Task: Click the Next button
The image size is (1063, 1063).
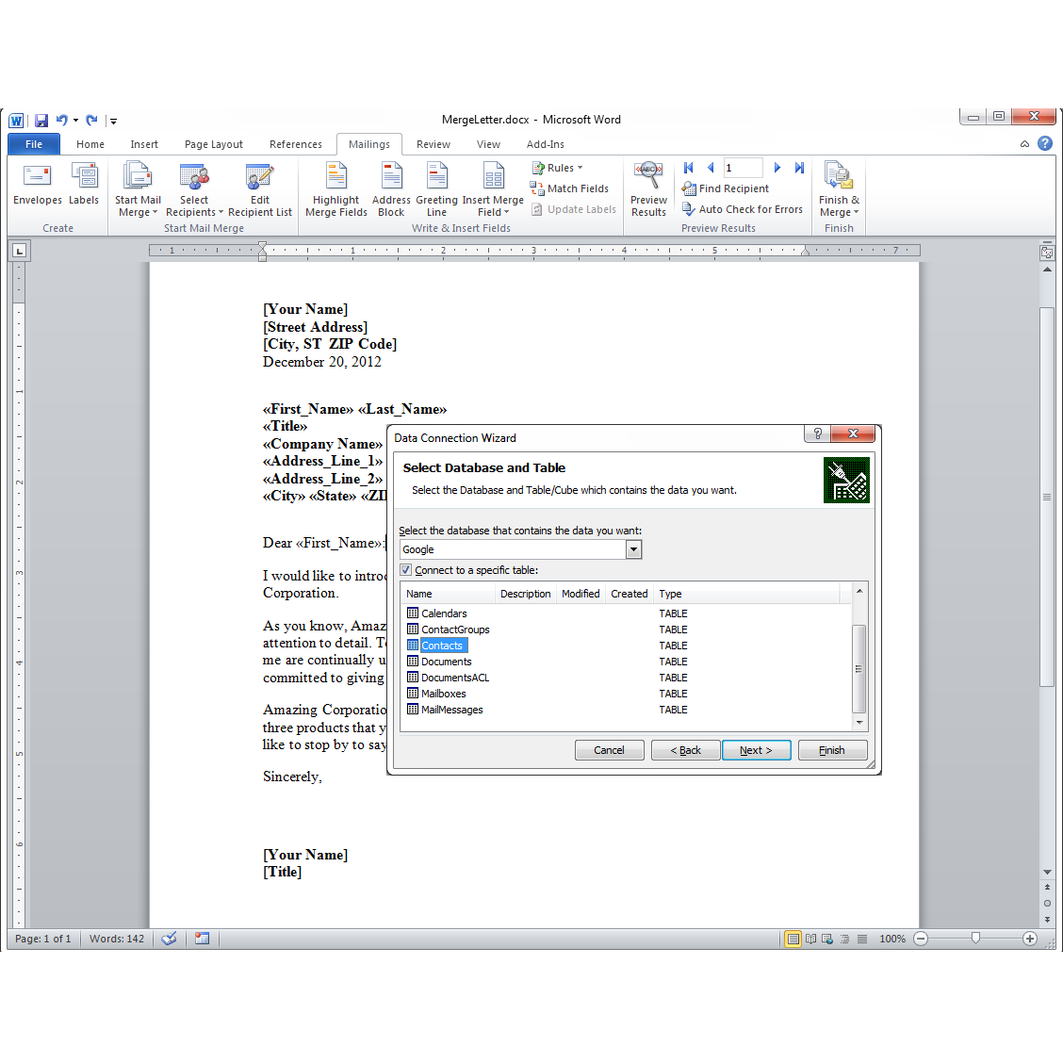Action: pyautogui.click(x=756, y=750)
